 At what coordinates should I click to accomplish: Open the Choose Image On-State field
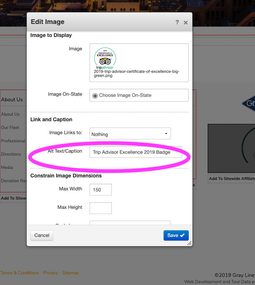139,95
